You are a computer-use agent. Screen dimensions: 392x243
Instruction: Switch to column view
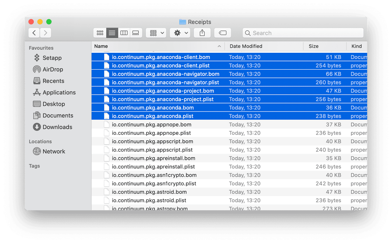tap(124, 33)
